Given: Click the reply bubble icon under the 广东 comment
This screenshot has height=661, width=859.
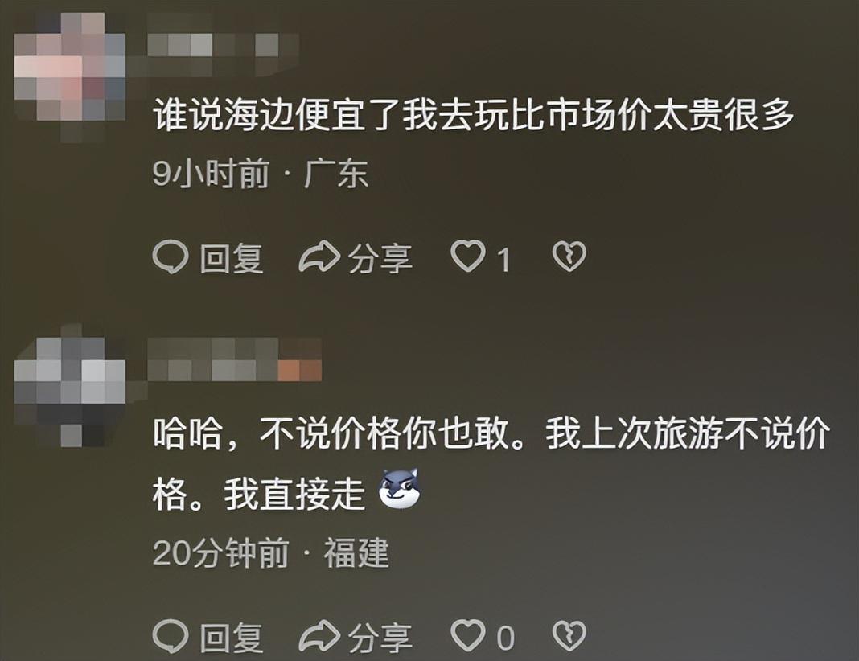Looking at the screenshot, I should click(171, 257).
